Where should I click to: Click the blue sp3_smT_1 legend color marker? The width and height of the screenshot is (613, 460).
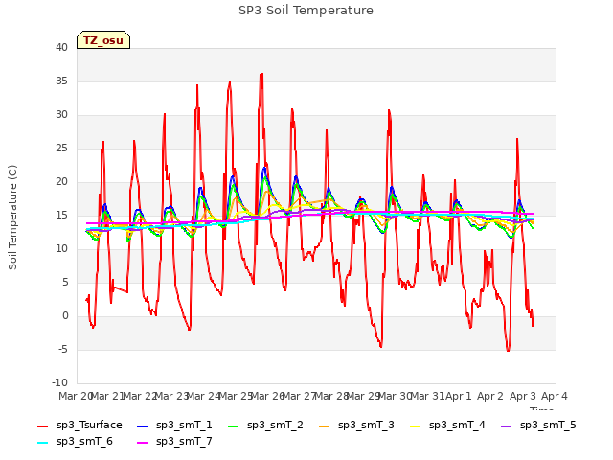[x=143, y=425]
